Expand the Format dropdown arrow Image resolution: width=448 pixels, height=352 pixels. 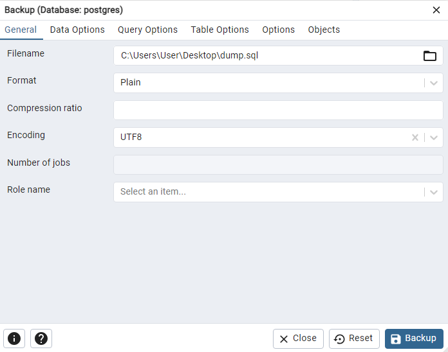[x=434, y=83]
